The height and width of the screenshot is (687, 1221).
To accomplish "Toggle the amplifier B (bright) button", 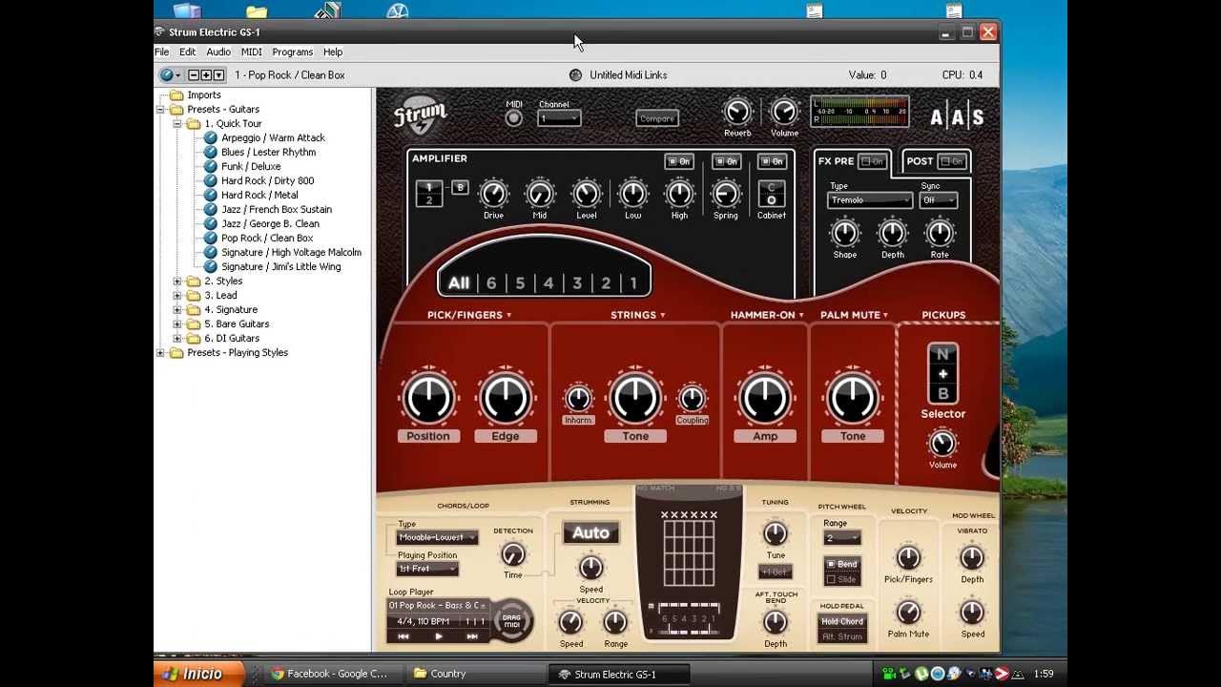I will 460,188.
